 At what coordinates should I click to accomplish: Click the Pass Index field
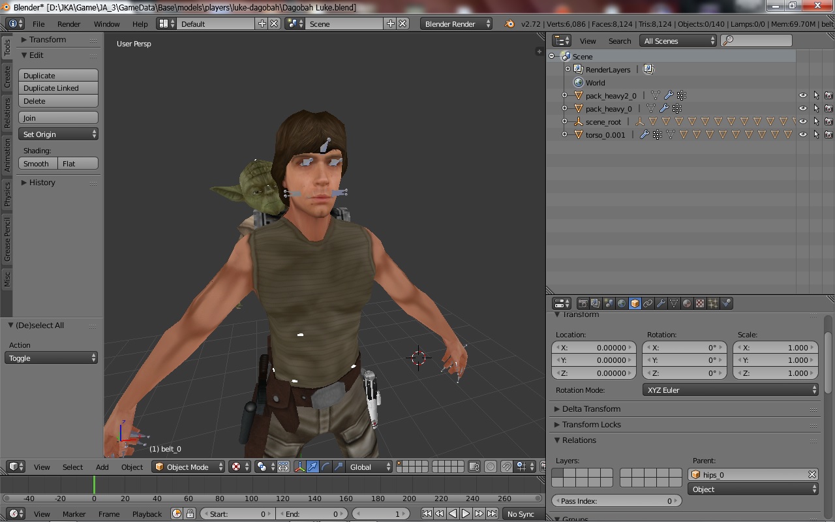click(x=616, y=500)
